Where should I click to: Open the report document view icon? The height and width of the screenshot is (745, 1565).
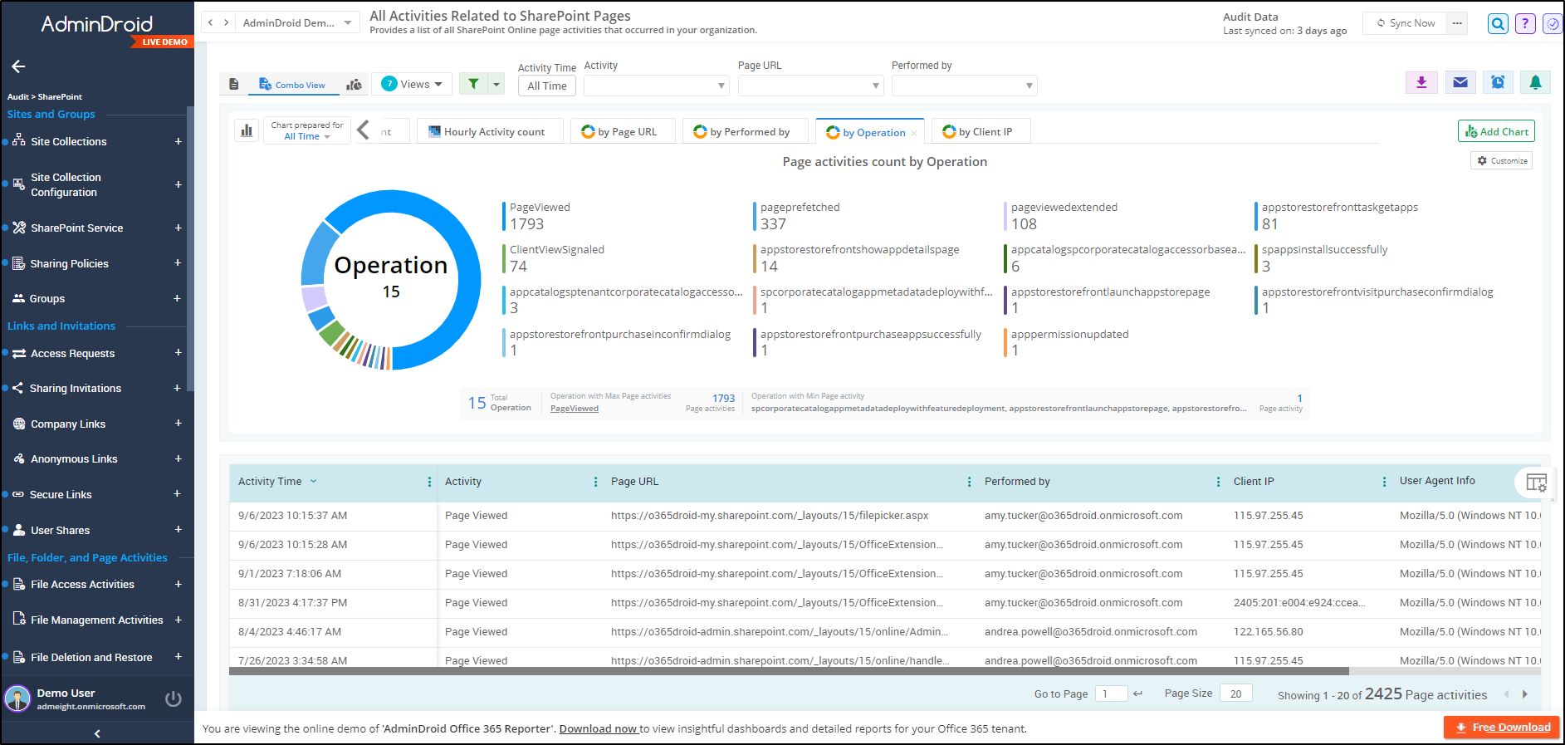[234, 84]
